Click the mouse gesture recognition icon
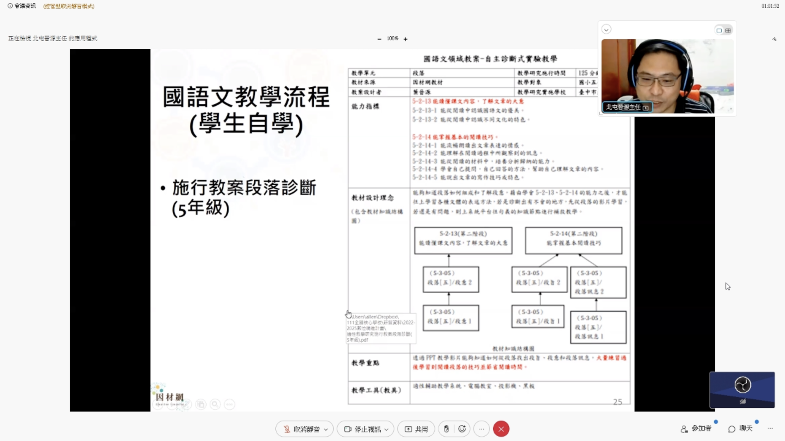The height and width of the screenshot is (441, 785). click(446, 429)
